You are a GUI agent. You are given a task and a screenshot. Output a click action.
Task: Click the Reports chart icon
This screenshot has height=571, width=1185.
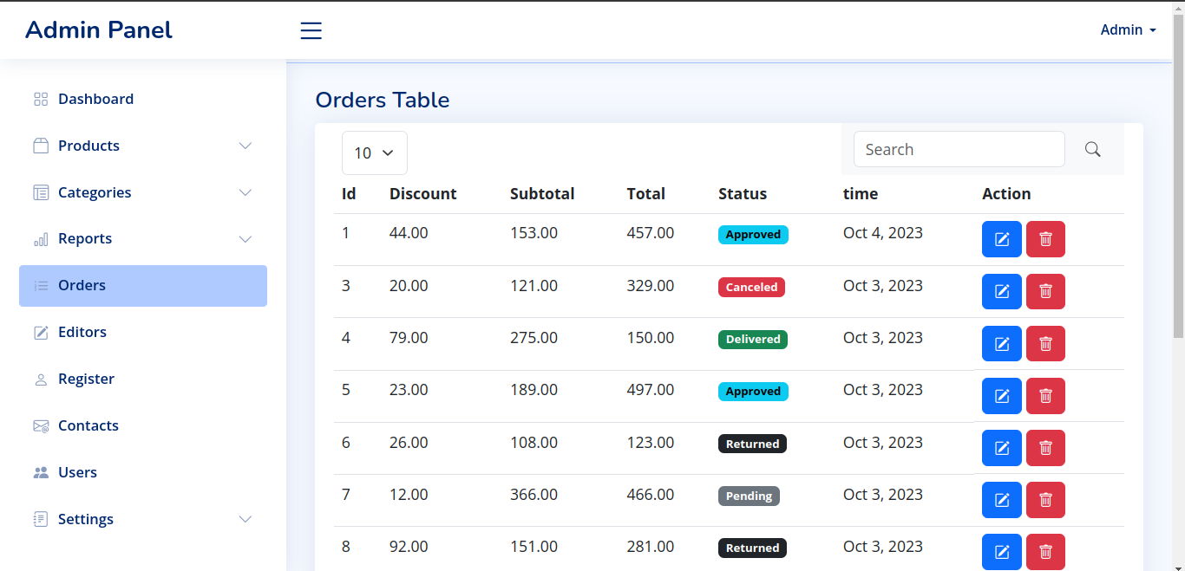[40, 239]
